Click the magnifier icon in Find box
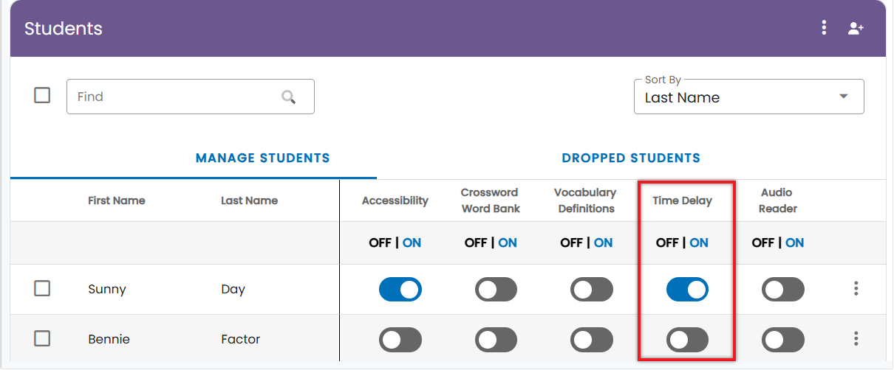 tap(288, 97)
